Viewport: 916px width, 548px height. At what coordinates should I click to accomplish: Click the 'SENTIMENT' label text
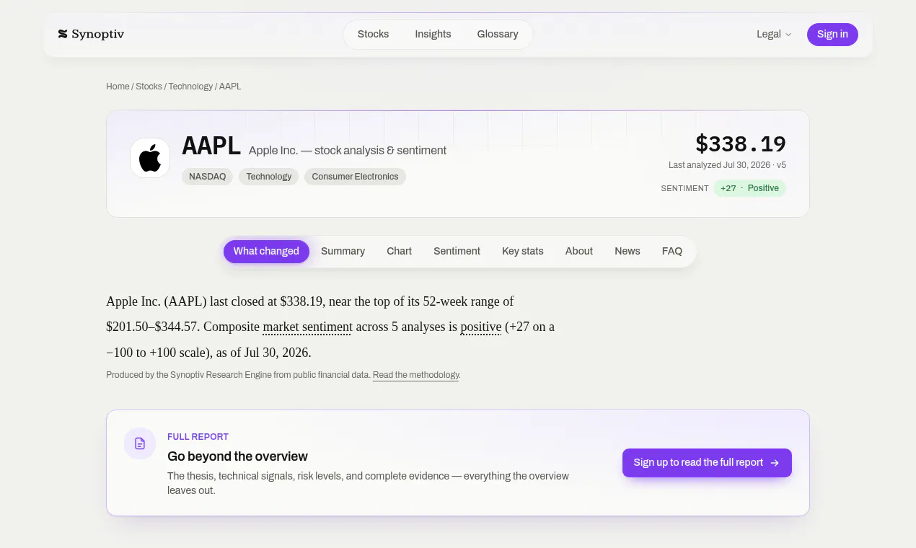tap(685, 188)
